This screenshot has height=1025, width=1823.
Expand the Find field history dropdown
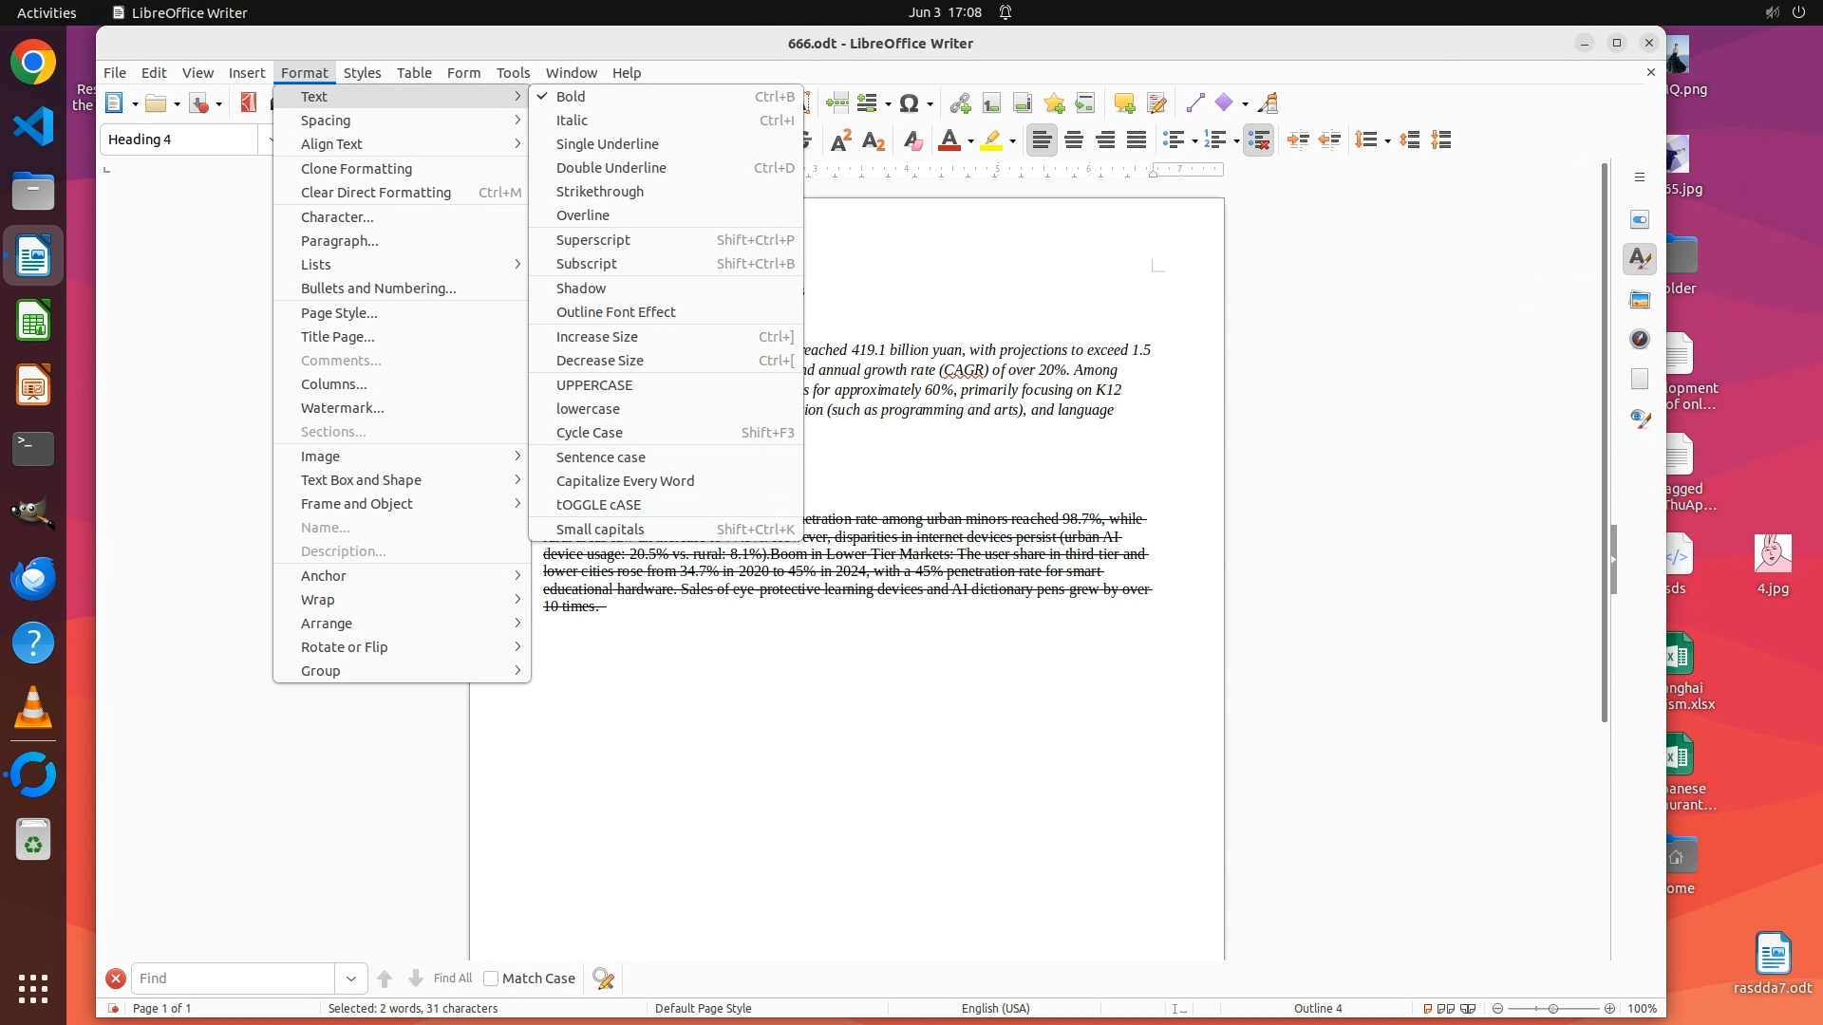350,978
